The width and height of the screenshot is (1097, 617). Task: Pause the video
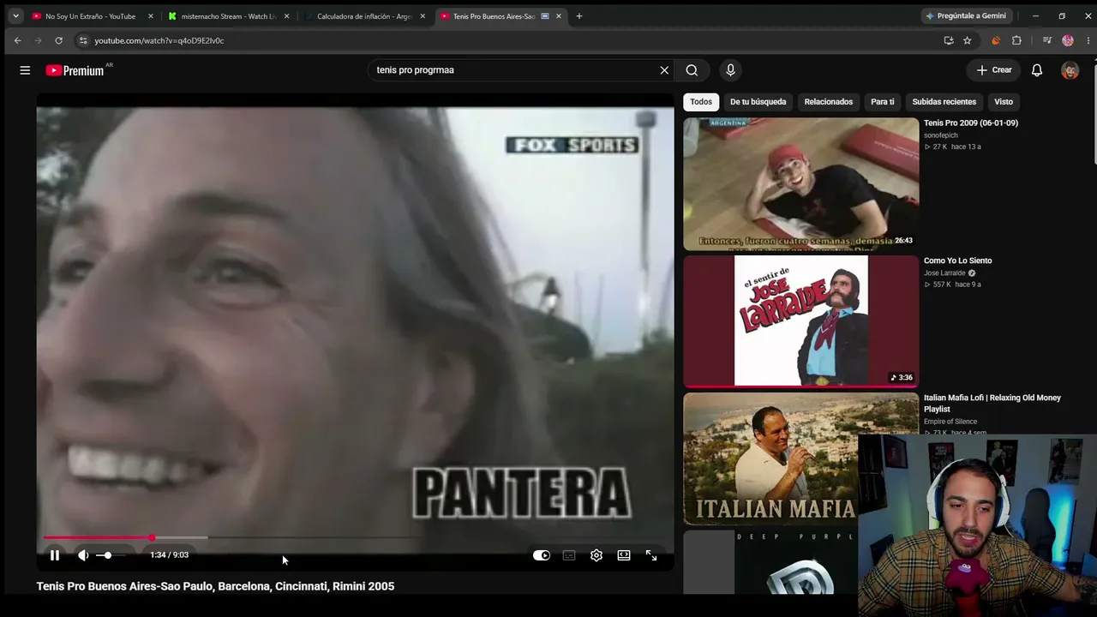click(55, 555)
